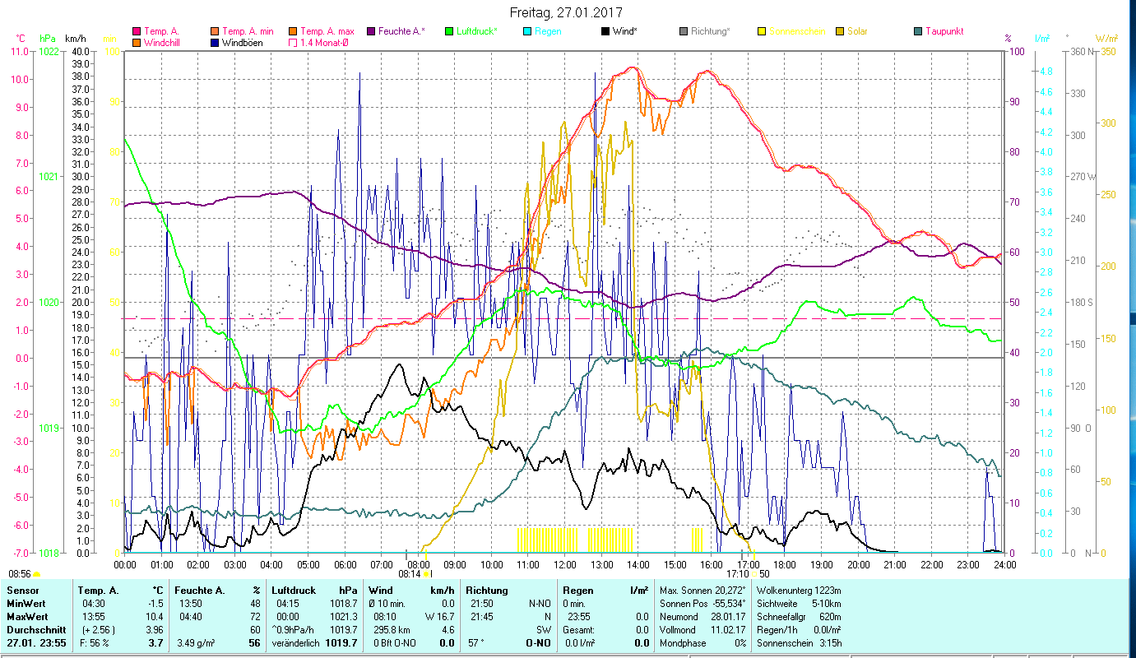Click the 'N-NO' direction value

[x=538, y=605]
